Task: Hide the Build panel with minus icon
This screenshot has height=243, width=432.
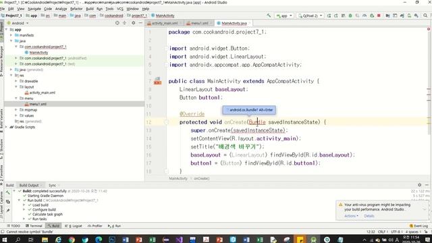Action: click(x=427, y=185)
